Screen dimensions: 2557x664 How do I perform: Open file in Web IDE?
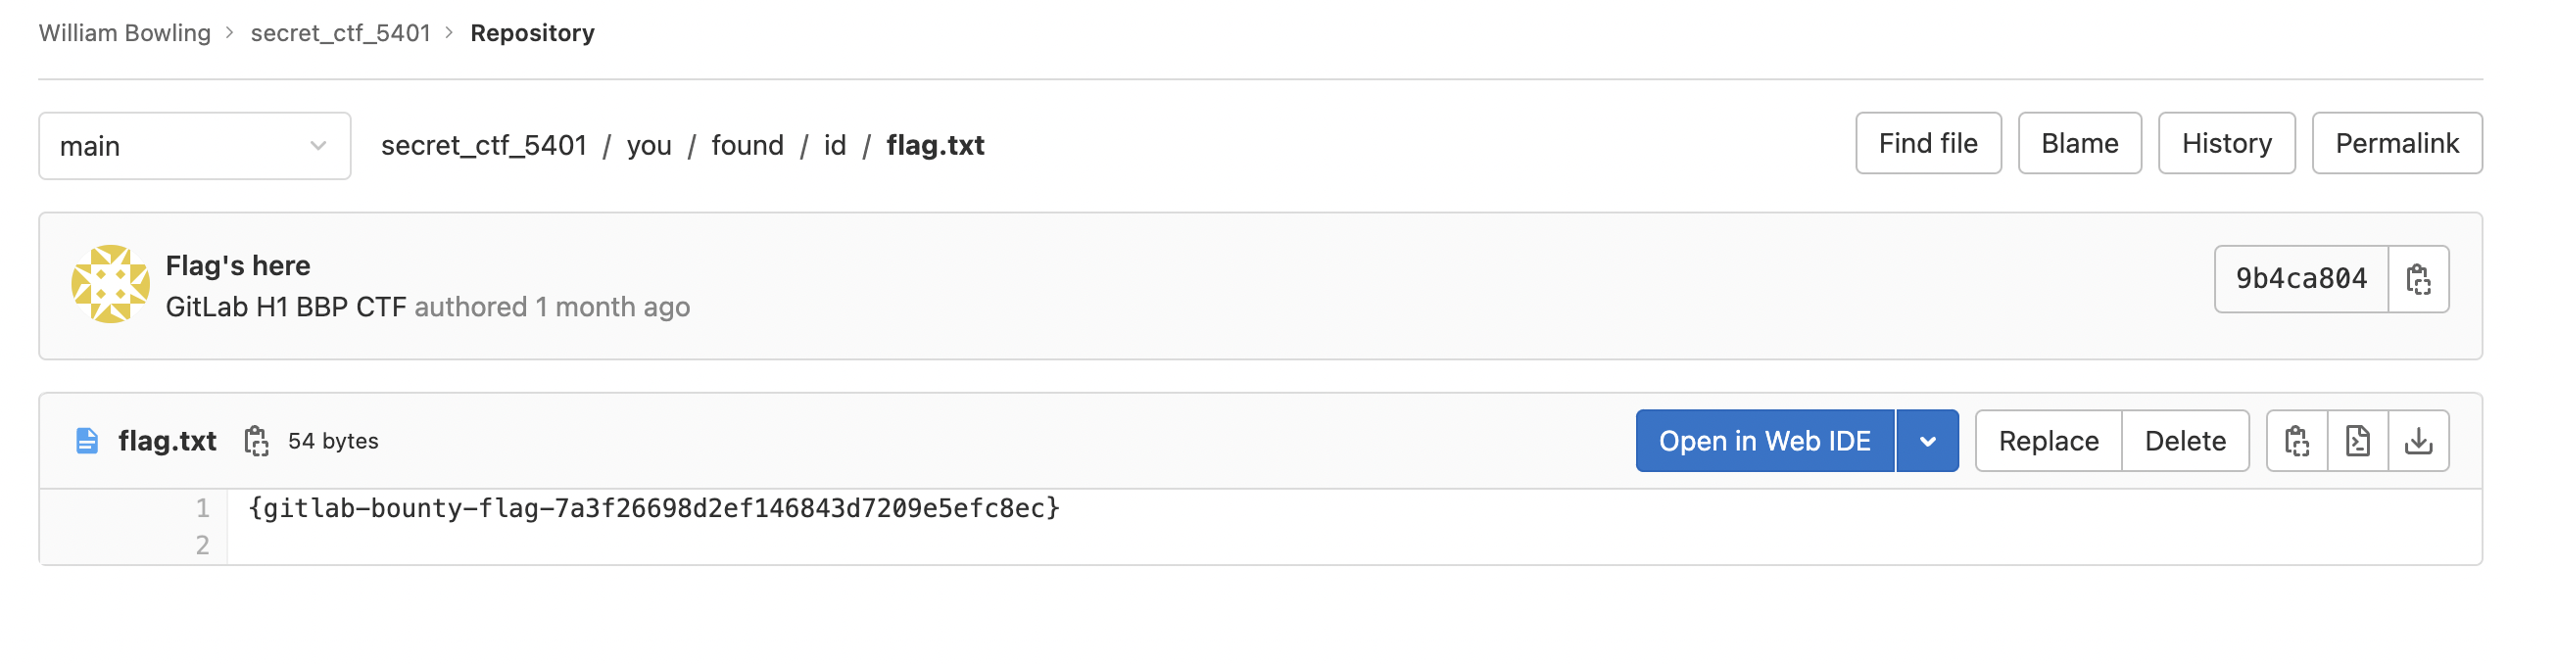[x=1763, y=441]
